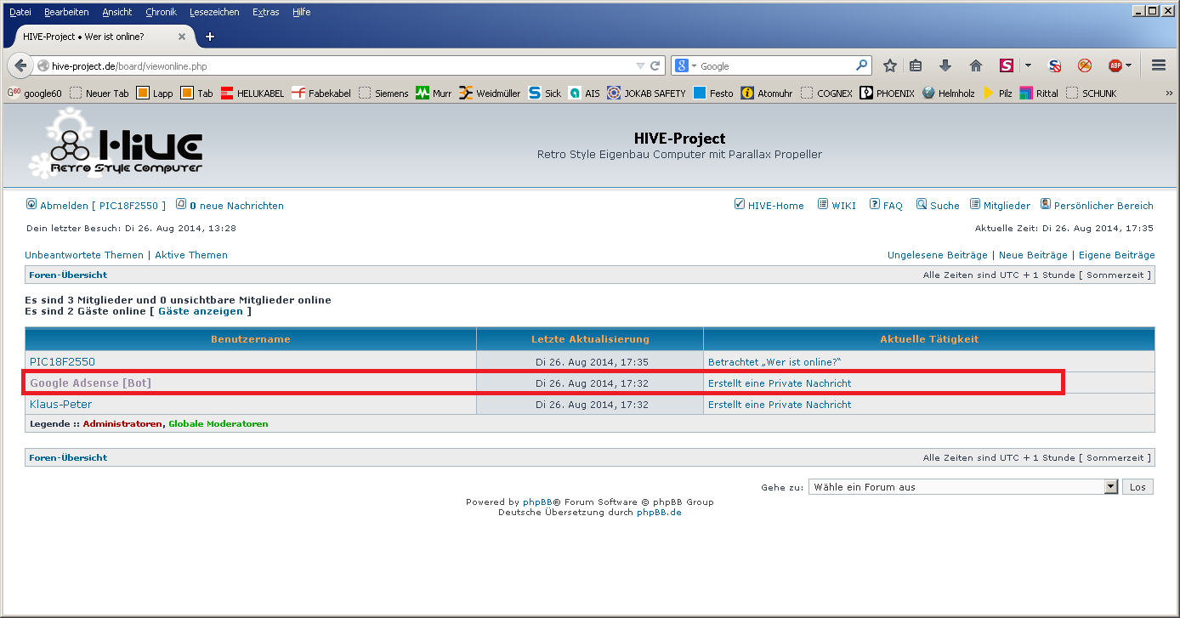Show more bookmarks with the overflow chevron
1180x618 pixels.
point(1169,93)
